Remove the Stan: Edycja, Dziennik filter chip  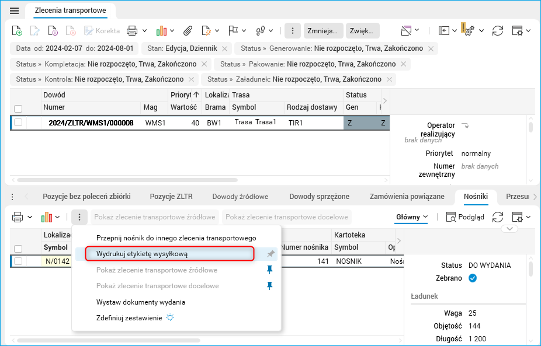224,49
